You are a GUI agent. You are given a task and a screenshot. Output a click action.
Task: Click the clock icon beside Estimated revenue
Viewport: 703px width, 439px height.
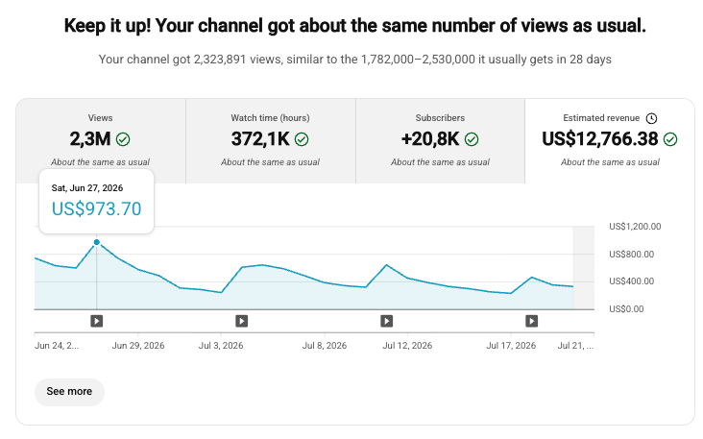click(651, 118)
